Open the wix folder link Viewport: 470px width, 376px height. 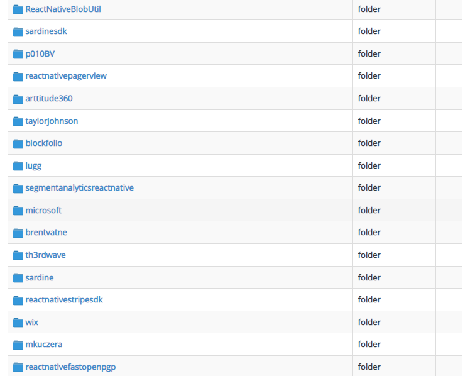pos(32,322)
